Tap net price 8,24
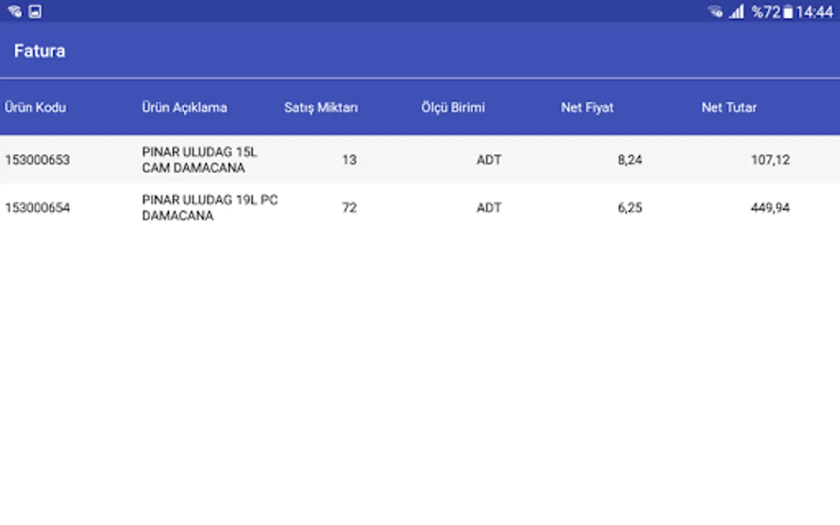Viewport: 840px width, 525px height. tap(630, 160)
